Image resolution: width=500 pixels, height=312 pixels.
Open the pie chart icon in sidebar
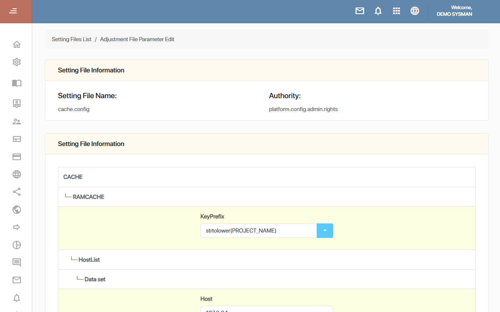coord(17,245)
